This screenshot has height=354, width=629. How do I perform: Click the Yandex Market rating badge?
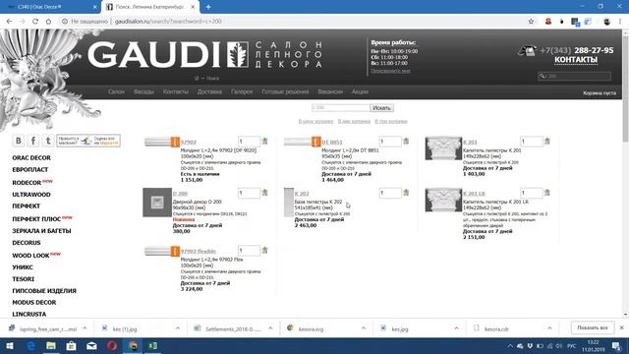pos(88,141)
